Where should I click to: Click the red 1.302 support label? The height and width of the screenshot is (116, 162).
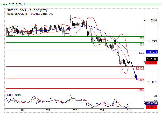pos(140,90)
